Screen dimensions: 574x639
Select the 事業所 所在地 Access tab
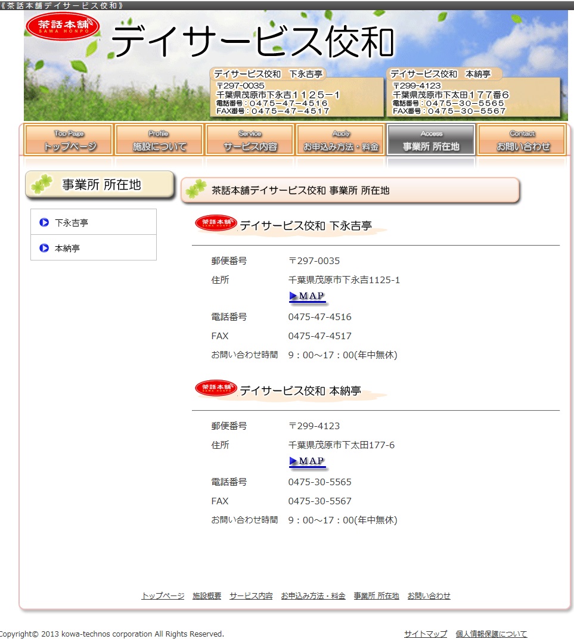[431, 139]
